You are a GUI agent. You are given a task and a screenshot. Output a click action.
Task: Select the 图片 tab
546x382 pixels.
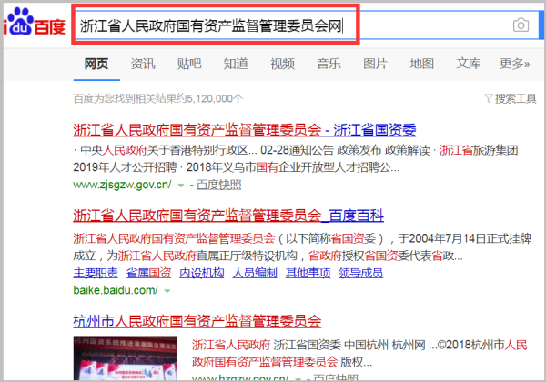coord(375,64)
